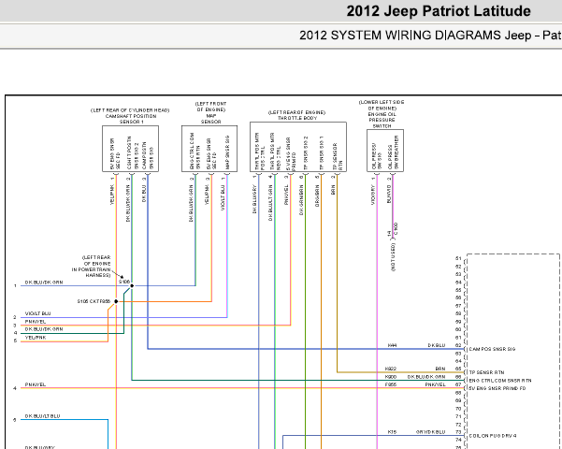Screen dimensions: 562x449
Task: Click the left rear of engine harness note
Action: pos(92,267)
